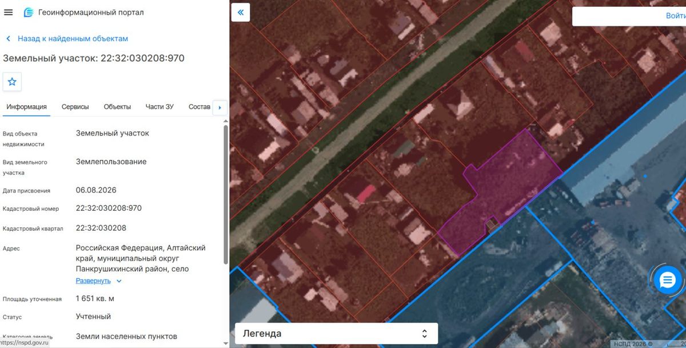Screen dimensions: 686x348
Task: Click status value Учтенный
Action: [x=93, y=316]
